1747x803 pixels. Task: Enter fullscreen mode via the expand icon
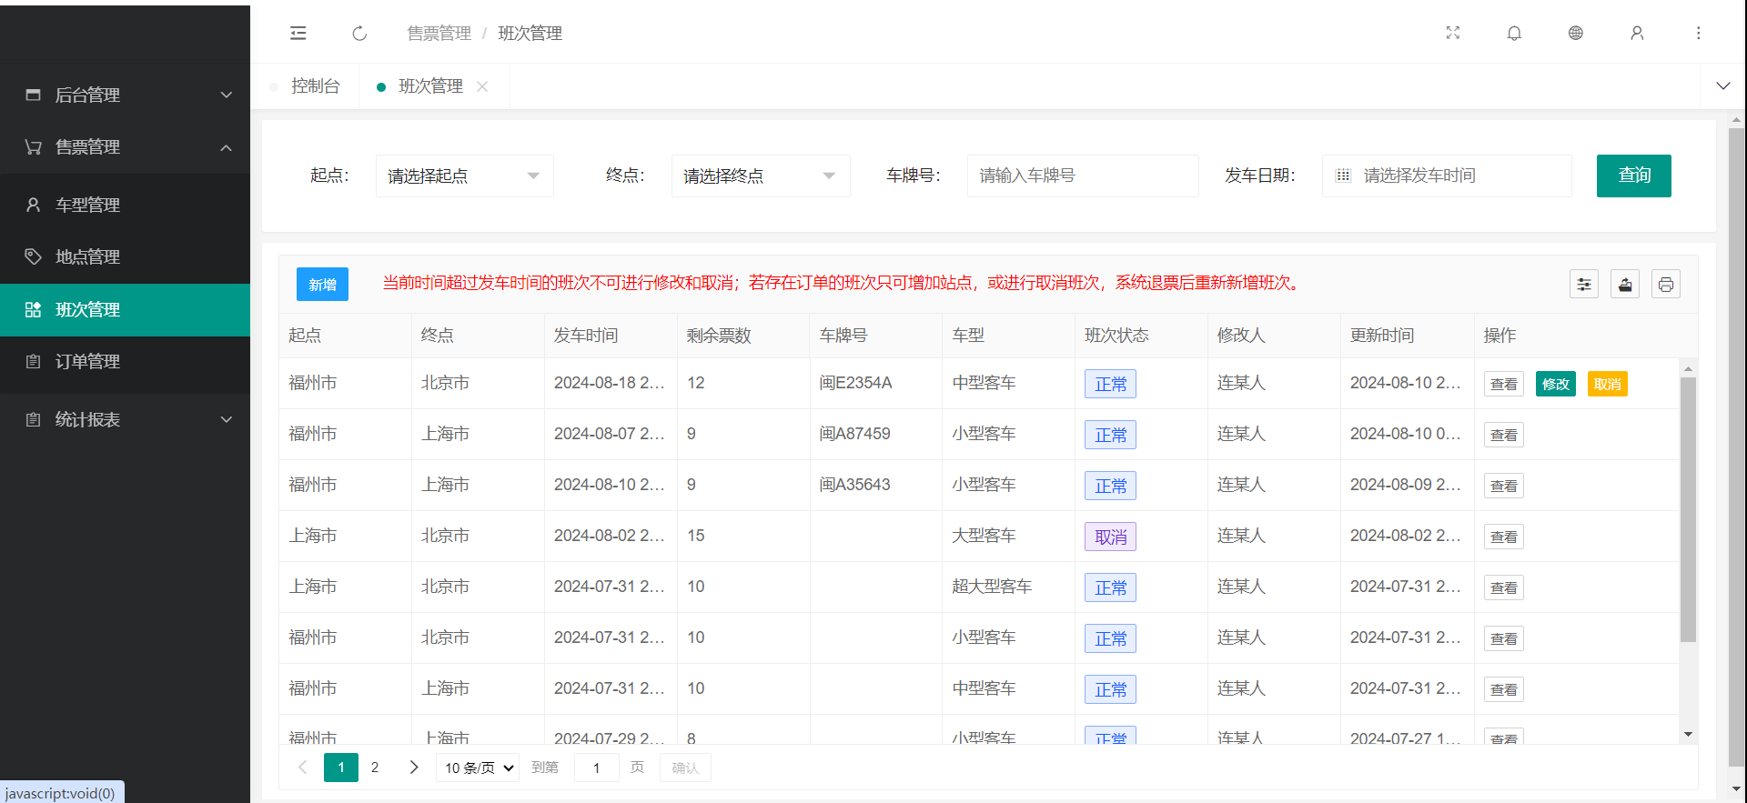click(1453, 33)
